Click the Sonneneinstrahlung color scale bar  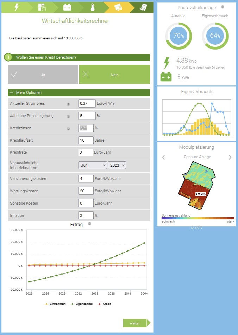[x=198, y=218]
